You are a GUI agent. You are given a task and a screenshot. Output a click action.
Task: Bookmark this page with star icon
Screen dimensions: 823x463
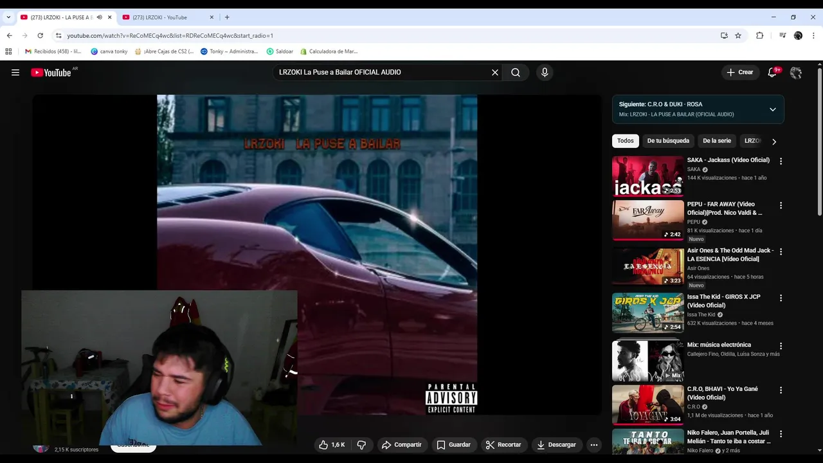click(x=738, y=35)
